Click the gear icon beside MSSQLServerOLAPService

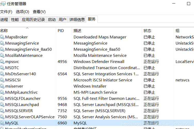[x=2, y=117]
